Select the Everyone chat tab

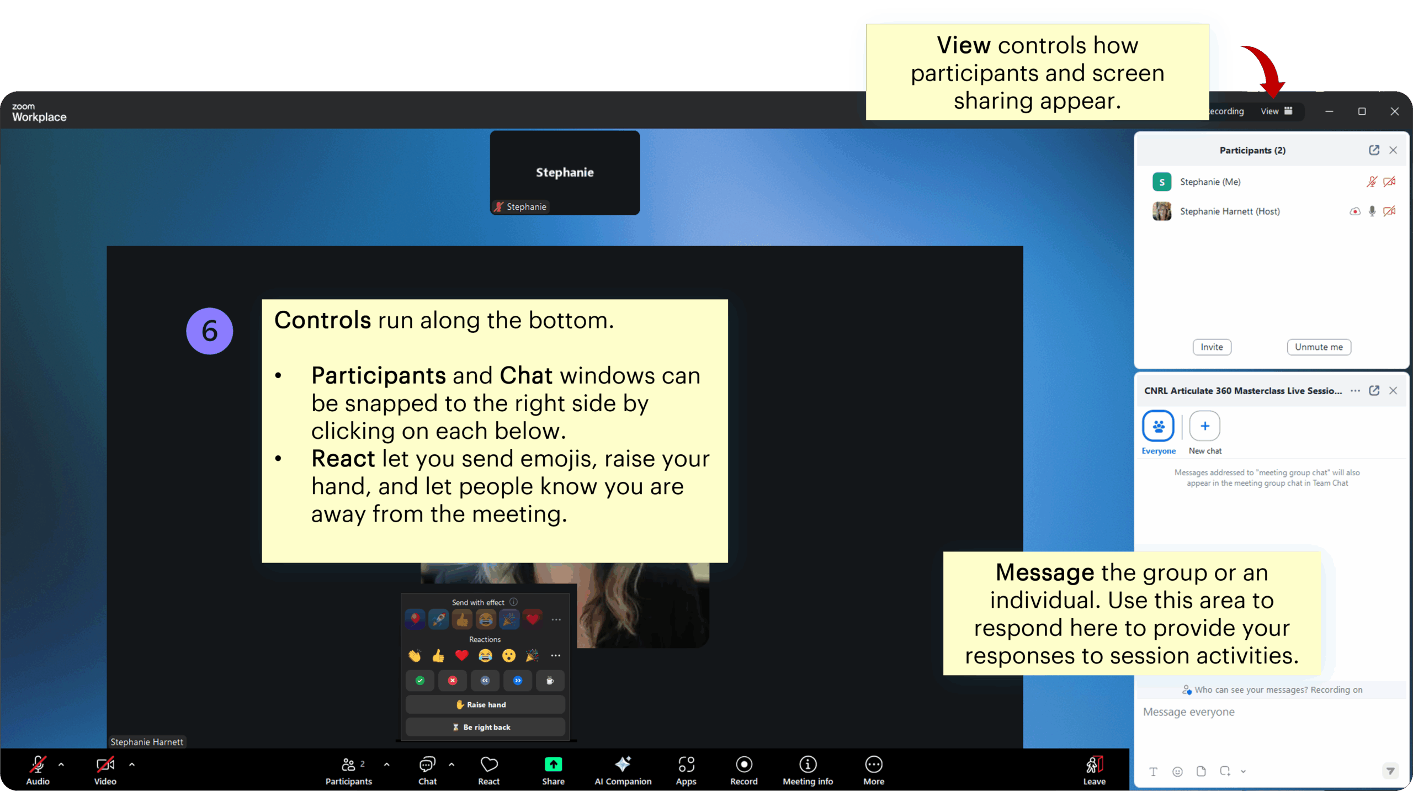(x=1158, y=433)
